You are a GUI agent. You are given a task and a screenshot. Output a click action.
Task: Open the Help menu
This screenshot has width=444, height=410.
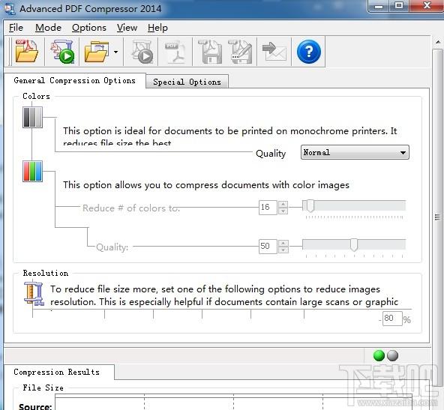157,28
